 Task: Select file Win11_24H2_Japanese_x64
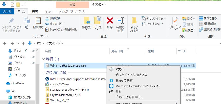[68, 65]
